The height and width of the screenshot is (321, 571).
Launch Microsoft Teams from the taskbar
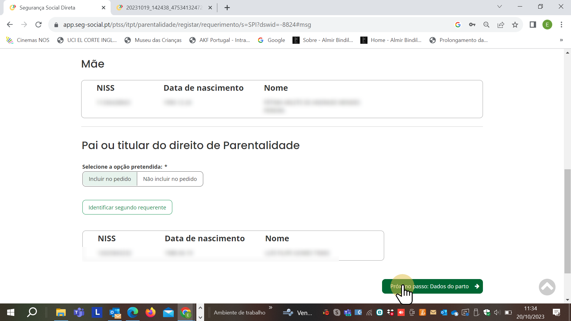(79, 312)
